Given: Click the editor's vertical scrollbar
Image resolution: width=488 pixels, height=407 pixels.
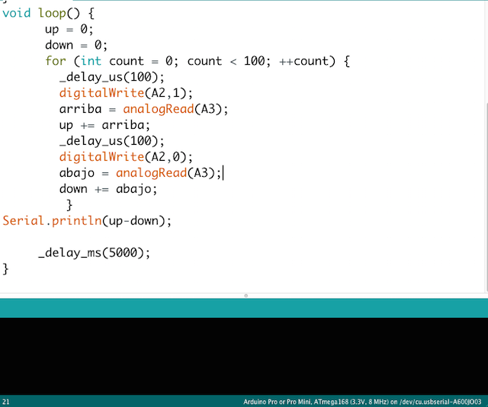Looking at the screenshot, I should click(486, 197).
